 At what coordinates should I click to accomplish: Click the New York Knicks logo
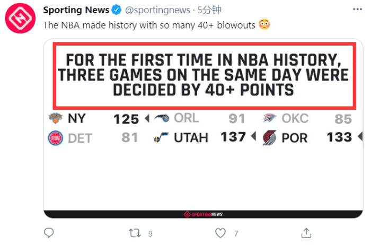(55, 118)
